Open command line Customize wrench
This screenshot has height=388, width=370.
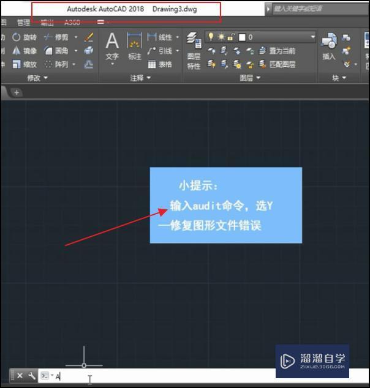(x=31, y=376)
